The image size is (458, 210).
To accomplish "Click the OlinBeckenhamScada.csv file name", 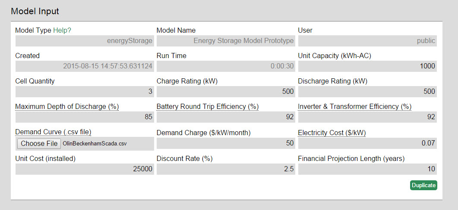I will pos(95,144).
